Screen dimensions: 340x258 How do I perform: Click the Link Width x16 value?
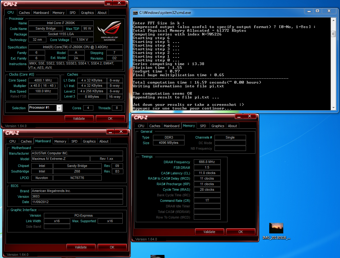pos(57,221)
